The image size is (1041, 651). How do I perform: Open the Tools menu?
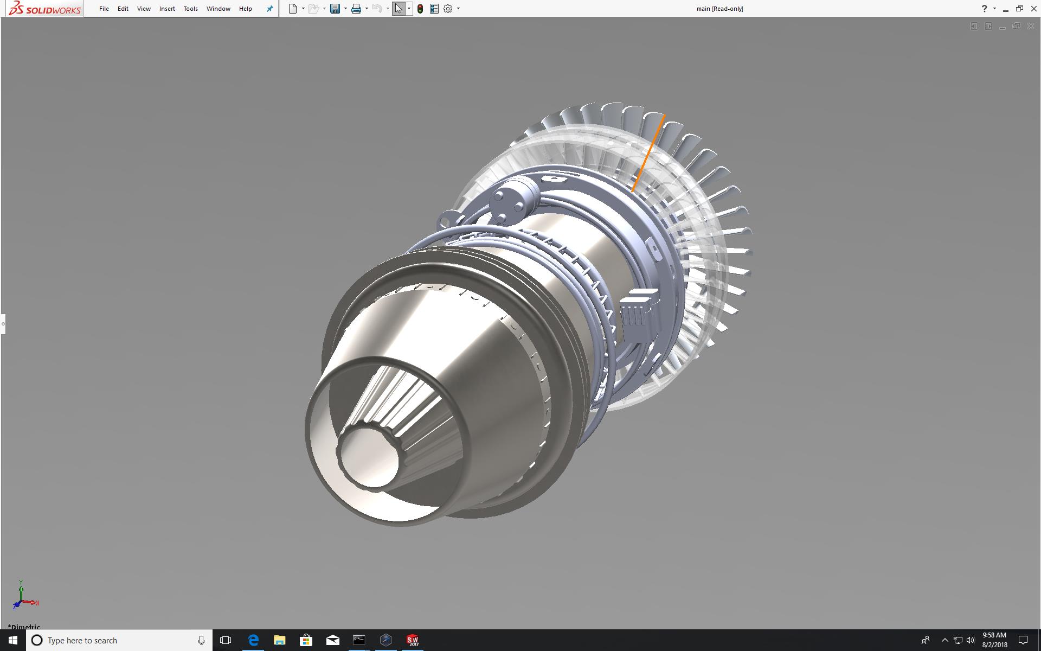[x=190, y=9]
